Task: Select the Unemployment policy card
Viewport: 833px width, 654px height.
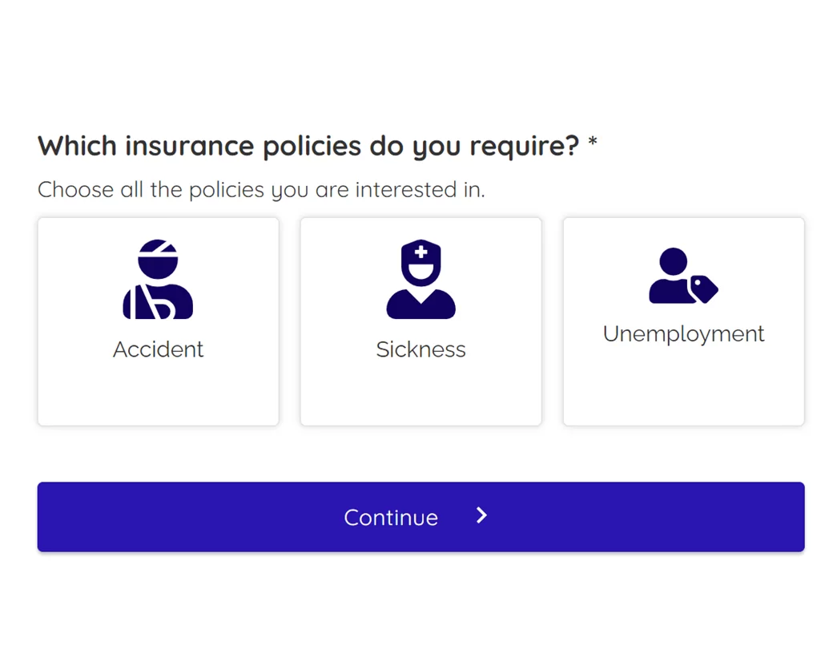Action: coord(683,321)
